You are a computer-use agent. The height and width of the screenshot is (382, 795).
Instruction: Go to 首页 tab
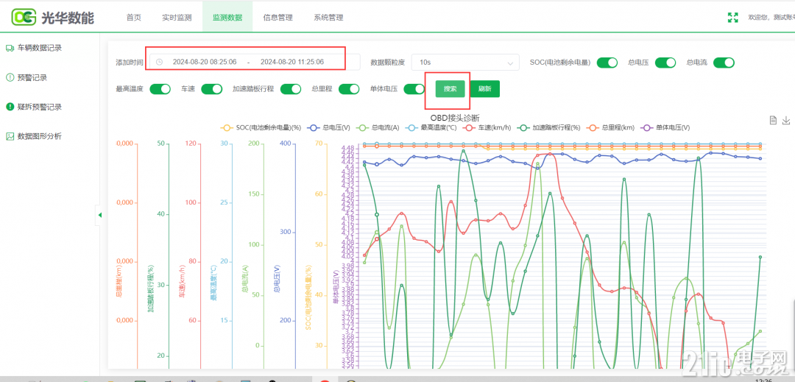coord(134,18)
